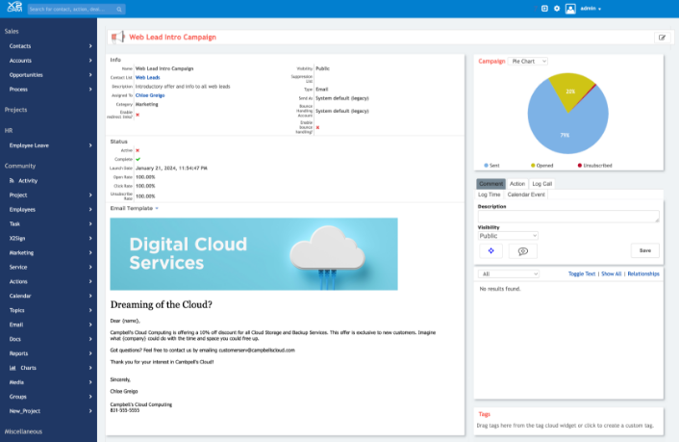Click the speech bubble eye icon
This screenshot has height=442, width=679.
pos(524,250)
